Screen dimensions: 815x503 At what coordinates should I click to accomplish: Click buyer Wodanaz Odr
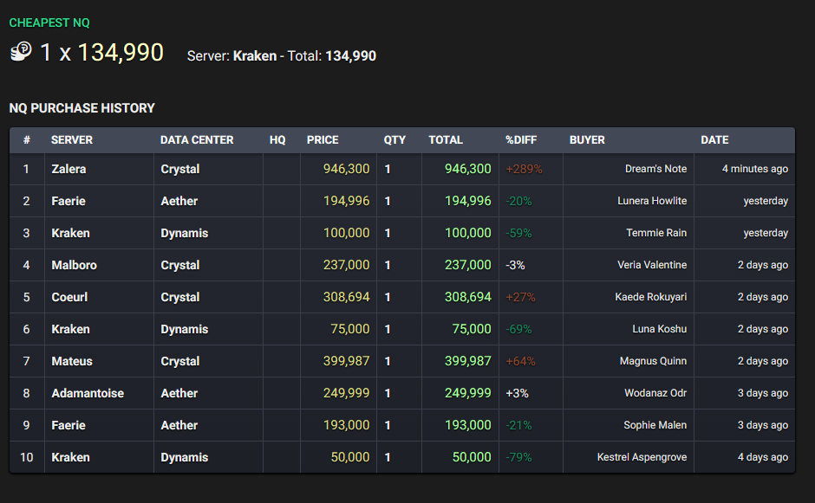click(655, 393)
